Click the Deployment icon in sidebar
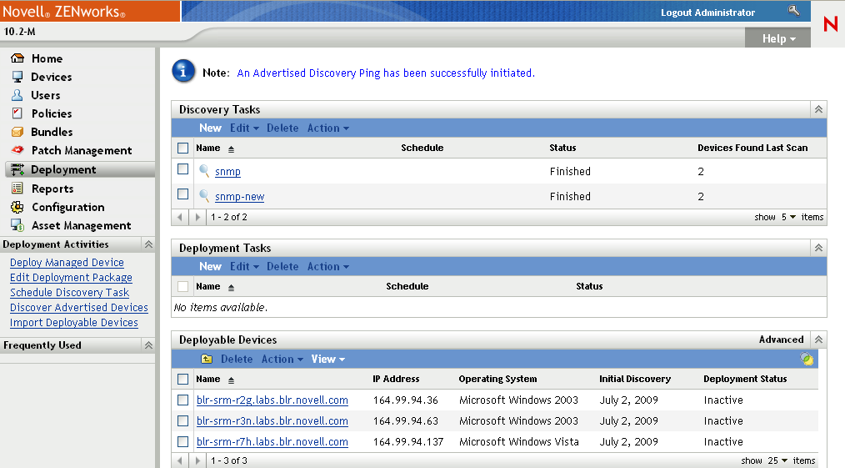845x468 pixels. pyautogui.click(x=17, y=169)
